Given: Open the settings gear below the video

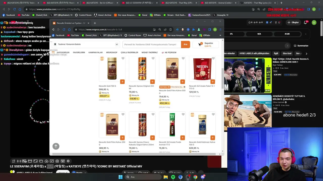Looking at the screenshot, I should click(68, 161).
